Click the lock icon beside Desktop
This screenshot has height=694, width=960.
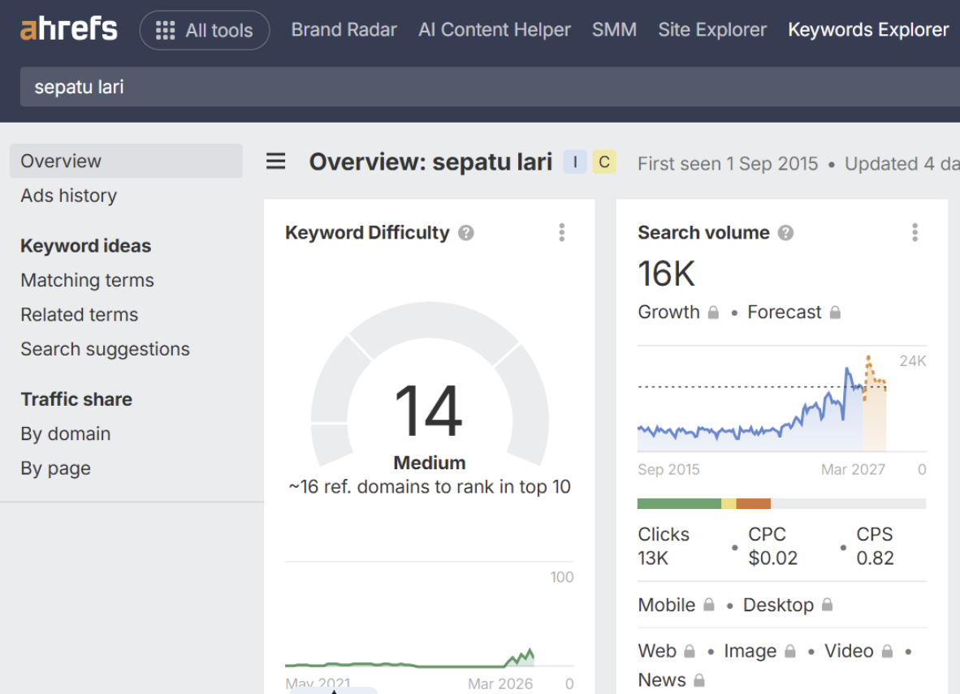[x=827, y=605]
